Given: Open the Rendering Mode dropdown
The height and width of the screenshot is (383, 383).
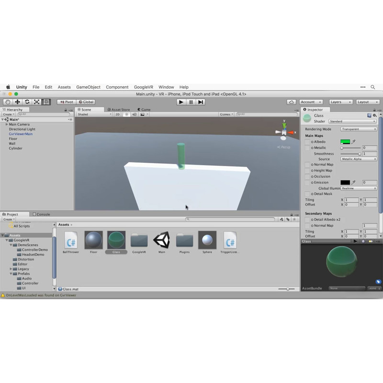Looking at the screenshot, I should click(x=359, y=129).
